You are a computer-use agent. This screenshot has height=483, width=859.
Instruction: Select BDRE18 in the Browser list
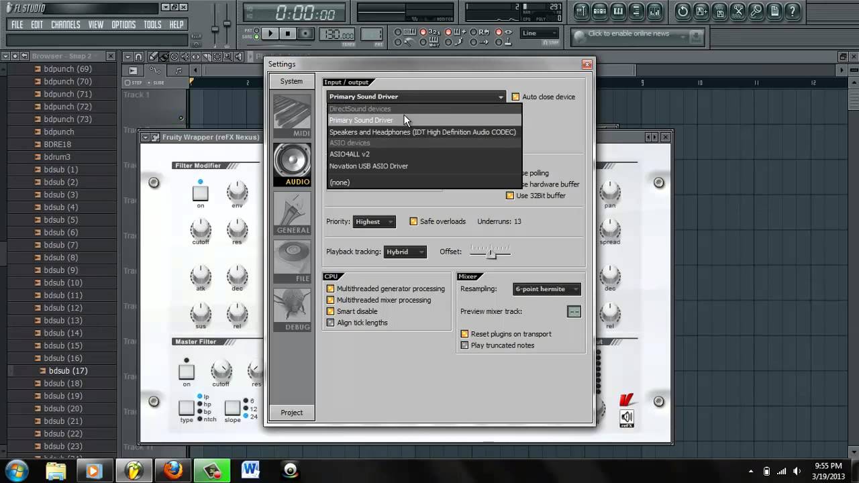click(x=58, y=144)
